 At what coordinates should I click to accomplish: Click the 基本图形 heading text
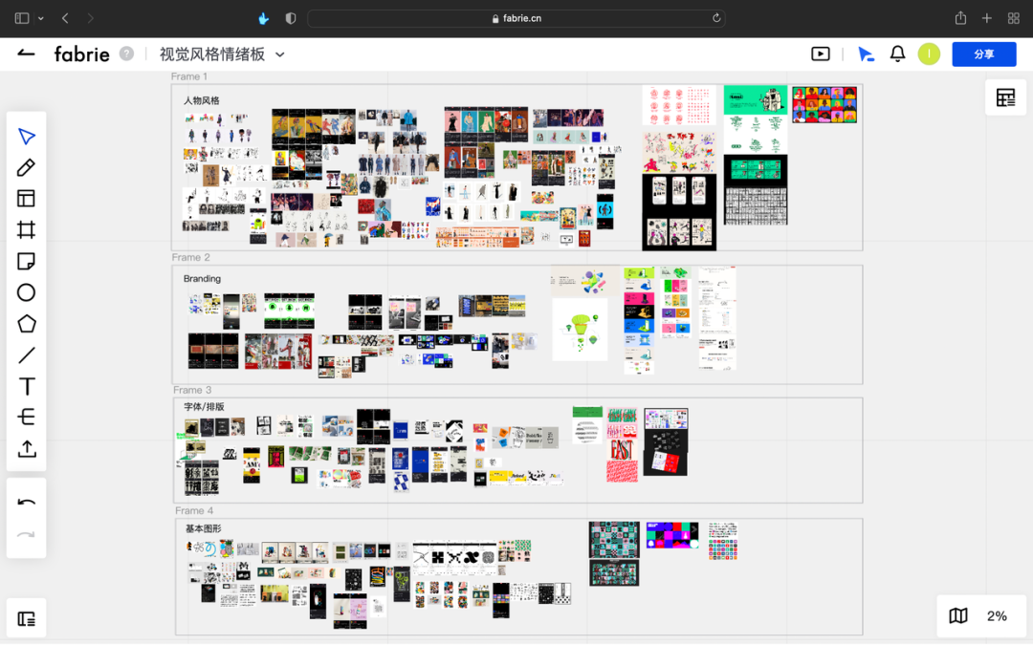coord(204,528)
